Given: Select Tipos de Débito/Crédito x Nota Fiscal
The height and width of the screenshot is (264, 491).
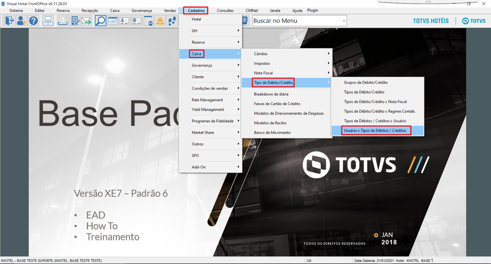Looking at the screenshot, I should click(x=377, y=102).
